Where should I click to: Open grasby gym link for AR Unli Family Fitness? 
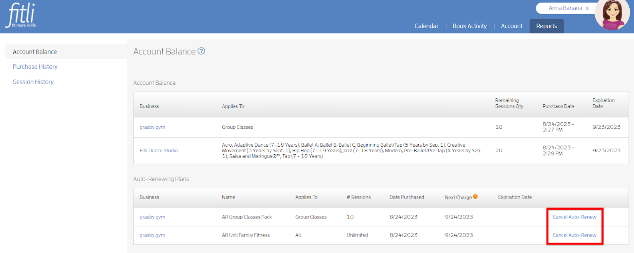[152, 235]
